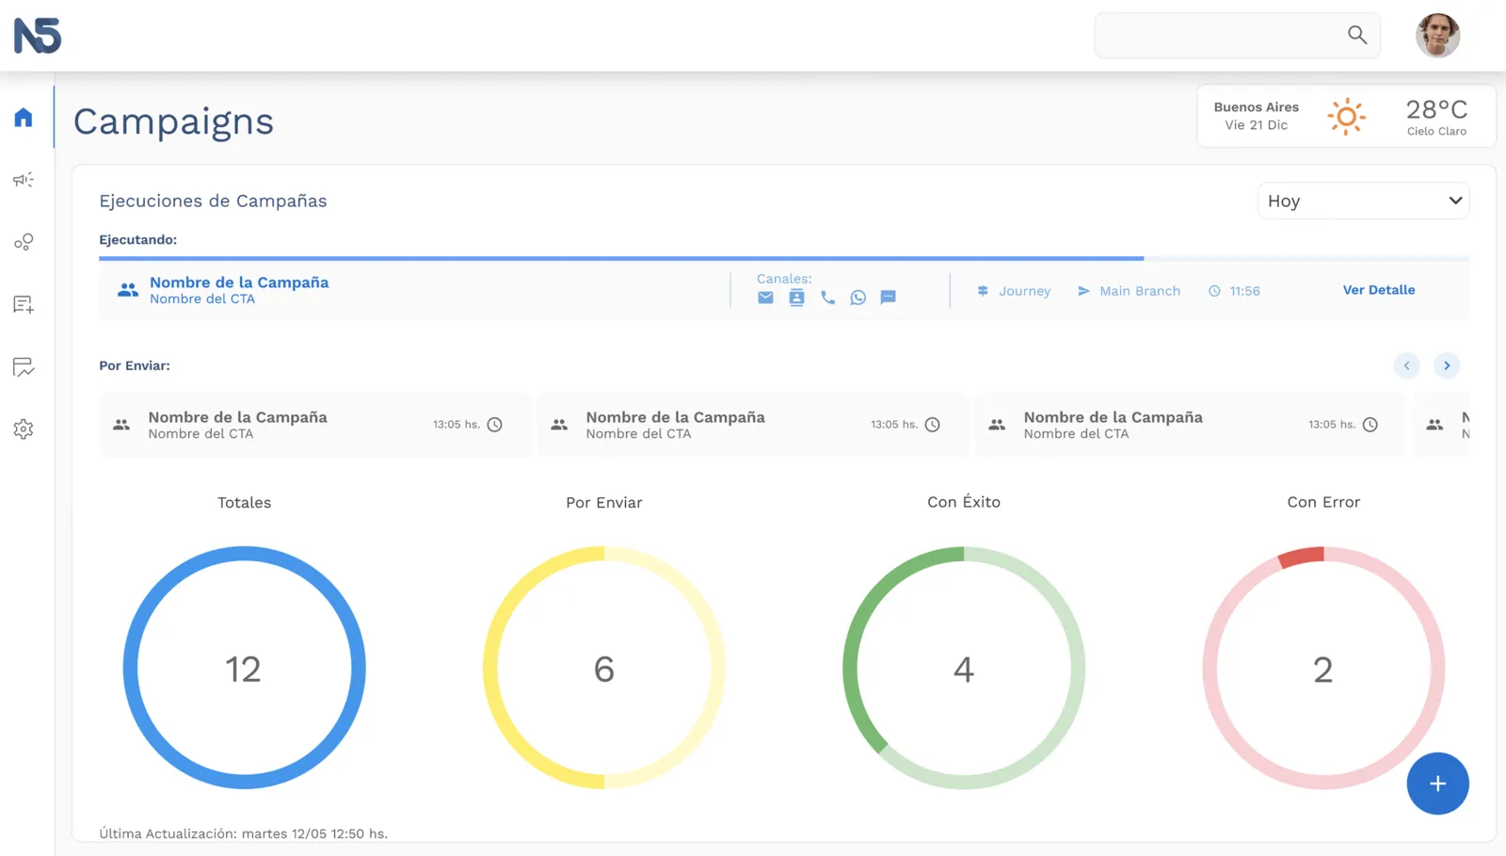Click the clock icon on the first pending card

[494, 425]
